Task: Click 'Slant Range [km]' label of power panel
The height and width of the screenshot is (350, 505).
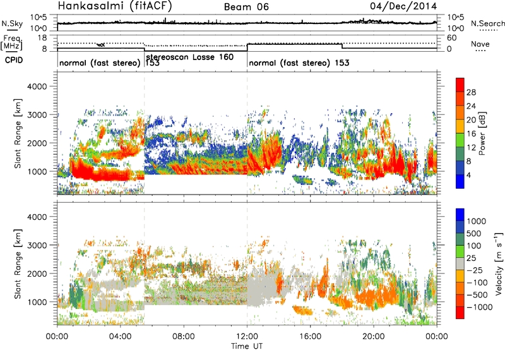Action: 18,133
